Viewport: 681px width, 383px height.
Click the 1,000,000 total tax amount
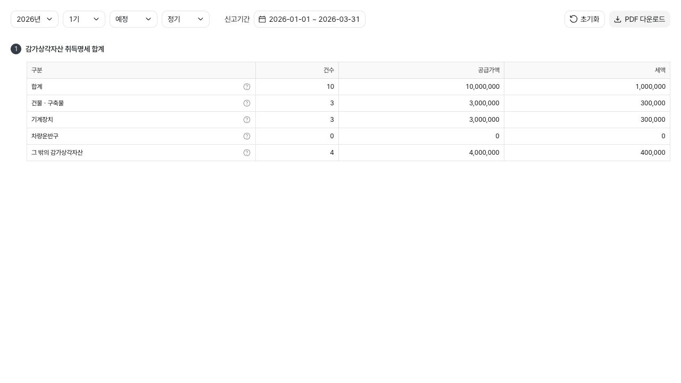(650, 87)
